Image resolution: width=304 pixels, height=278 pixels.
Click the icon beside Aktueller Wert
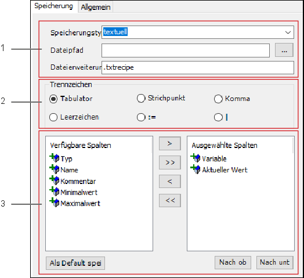(x=196, y=169)
